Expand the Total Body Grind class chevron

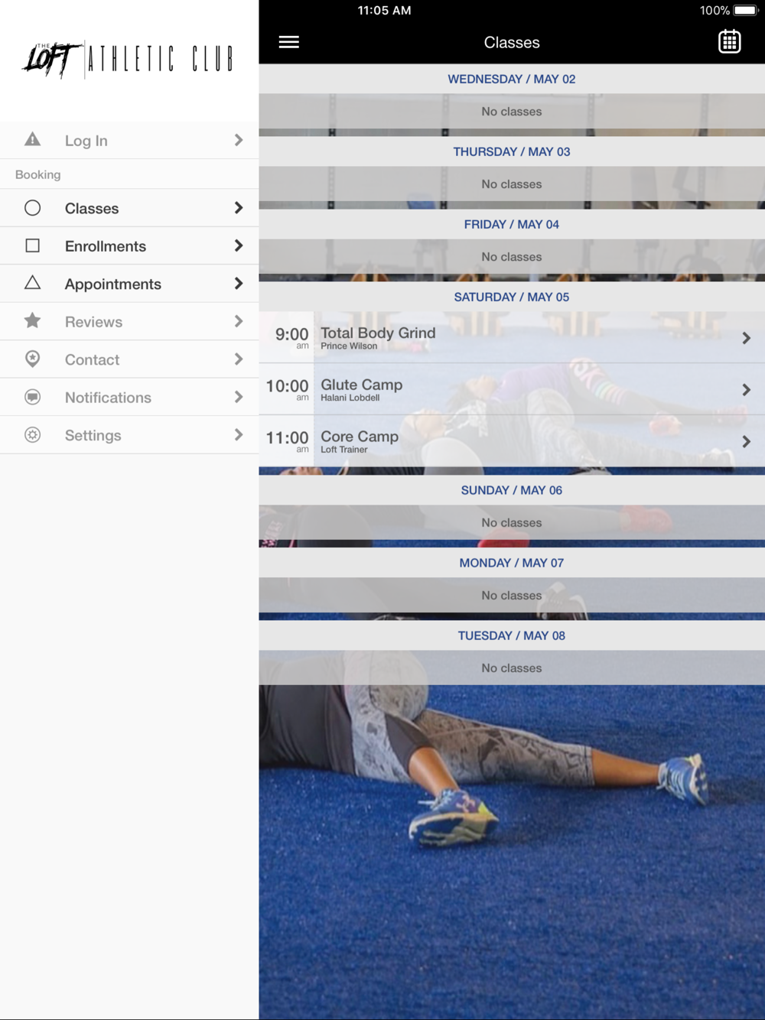pos(746,338)
